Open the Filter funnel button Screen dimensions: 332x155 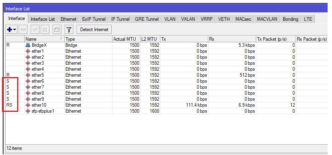[69, 30]
